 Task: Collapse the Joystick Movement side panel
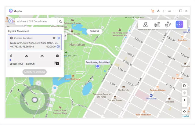pyautogui.click(x=65, y=36)
